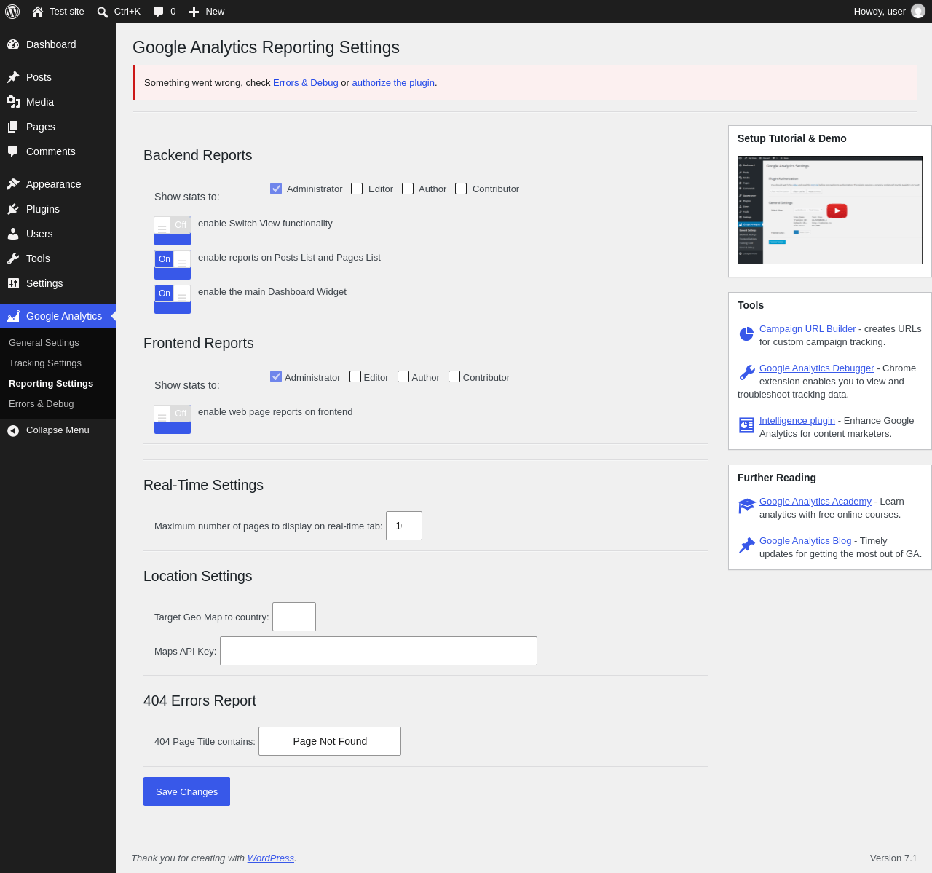Check backend Author checkbox
The height and width of the screenshot is (873, 932).
pos(408,189)
